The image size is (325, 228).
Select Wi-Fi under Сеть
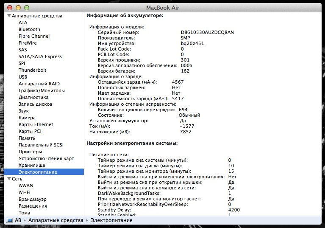24,192
